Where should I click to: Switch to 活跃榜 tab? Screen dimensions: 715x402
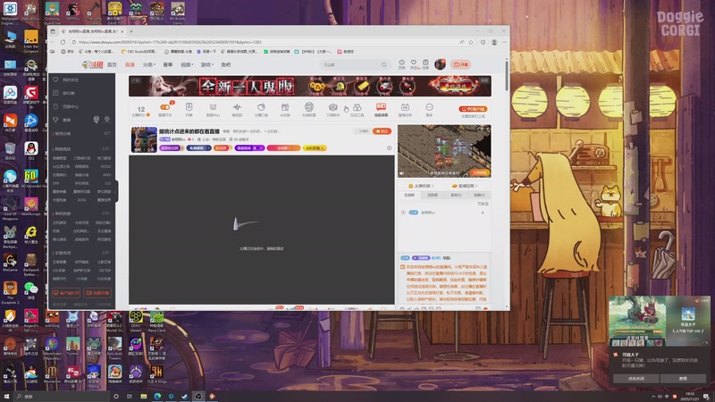click(x=433, y=195)
